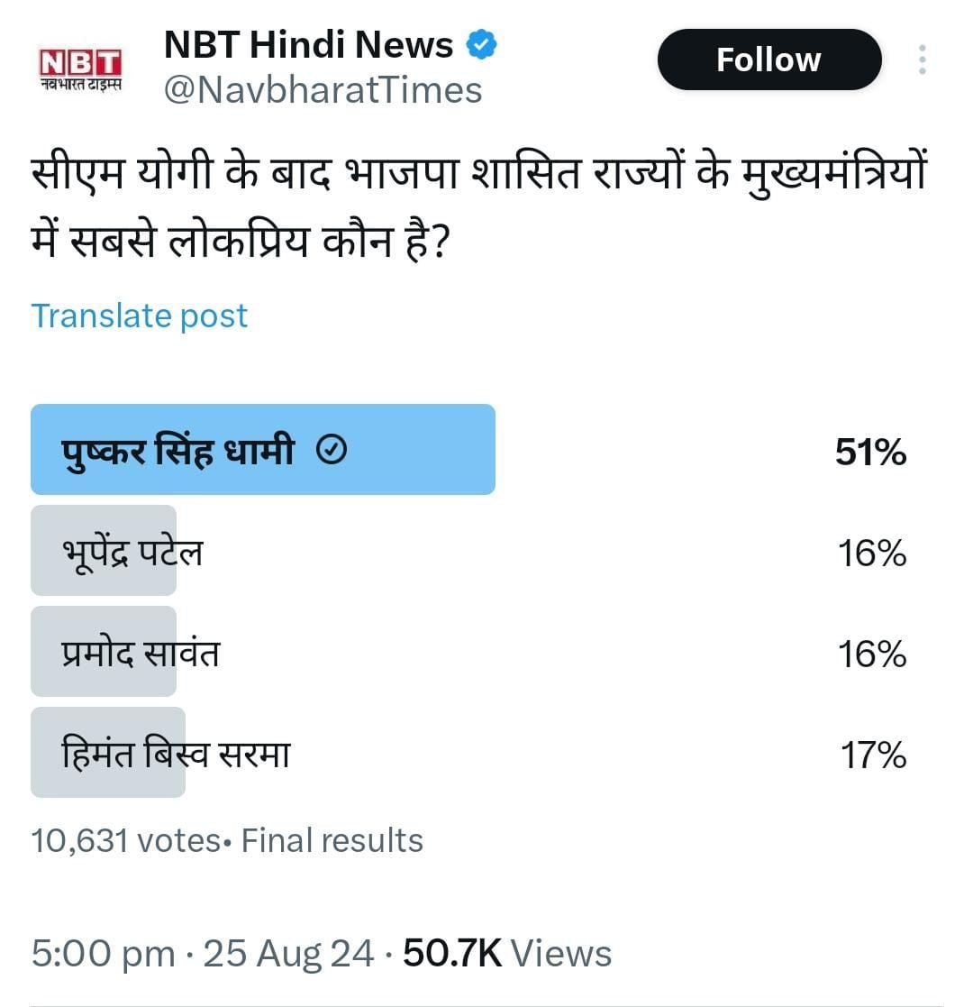Click the 17% poll result
This screenshot has height=1007, width=973.
point(873,754)
